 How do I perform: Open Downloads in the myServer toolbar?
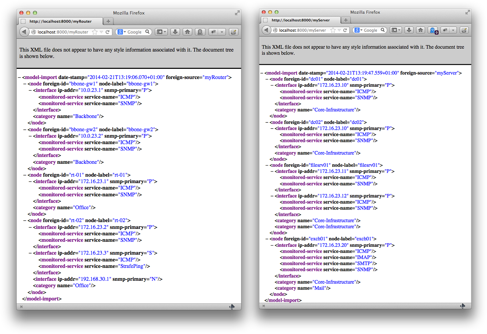coord(409,30)
